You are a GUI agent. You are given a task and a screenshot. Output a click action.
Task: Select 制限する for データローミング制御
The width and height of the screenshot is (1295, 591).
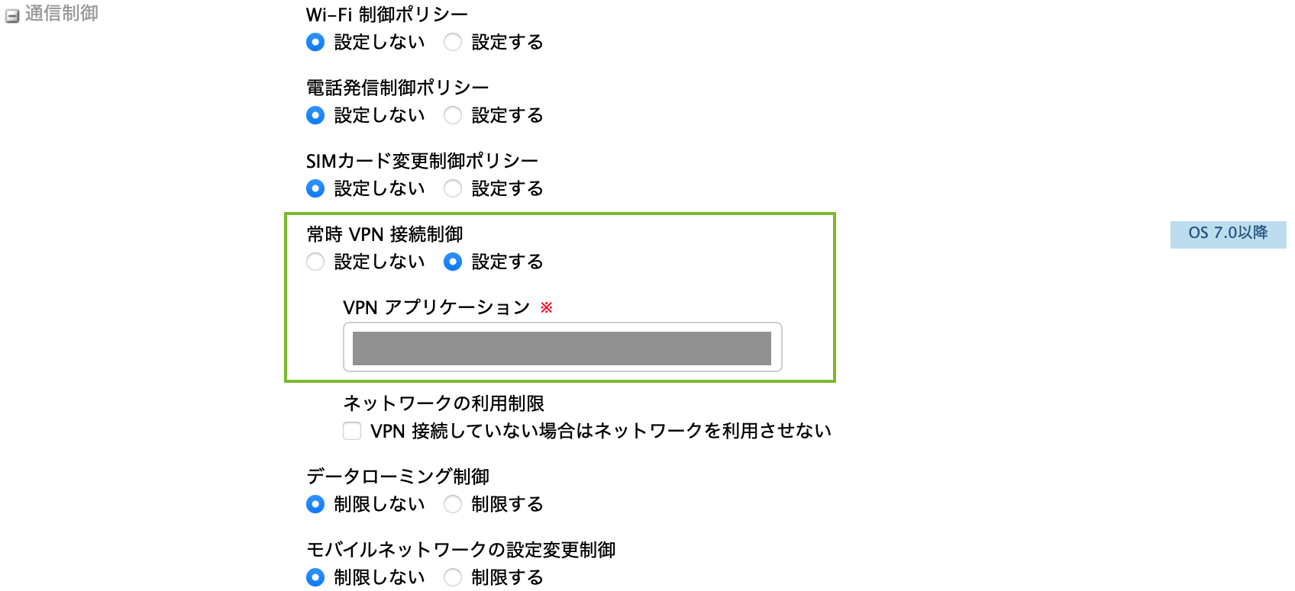453,505
